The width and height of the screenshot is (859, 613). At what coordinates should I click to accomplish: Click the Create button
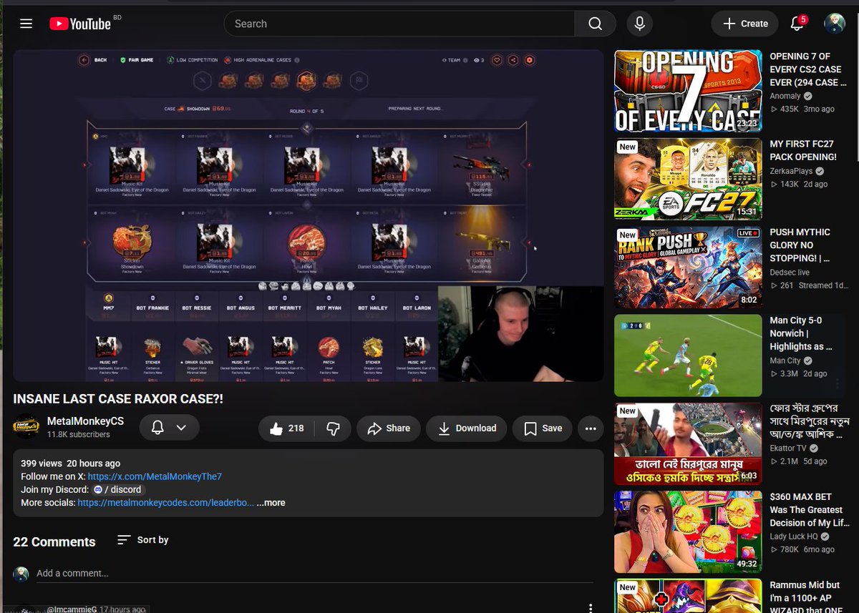pyautogui.click(x=745, y=24)
